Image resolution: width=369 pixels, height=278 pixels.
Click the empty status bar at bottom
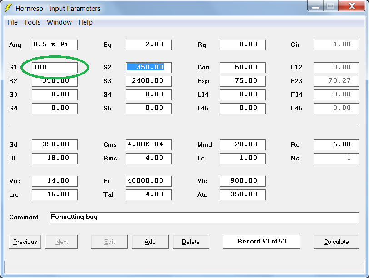click(x=184, y=268)
